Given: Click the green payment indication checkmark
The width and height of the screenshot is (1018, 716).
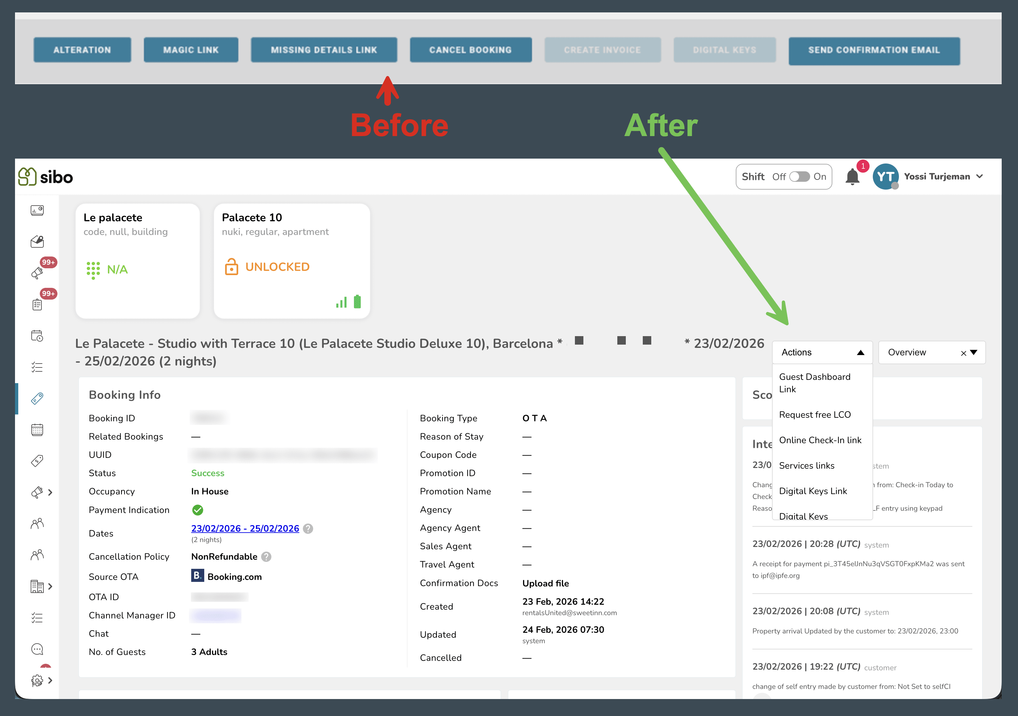Looking at the screenshot, I should (x=198, y=510).
